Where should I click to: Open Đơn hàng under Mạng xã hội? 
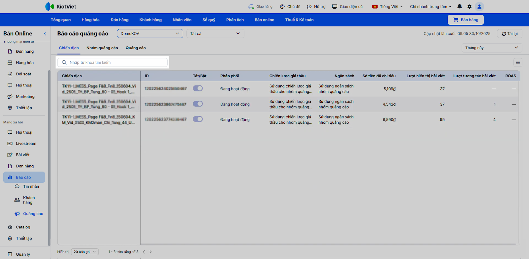tap(24, 166)
